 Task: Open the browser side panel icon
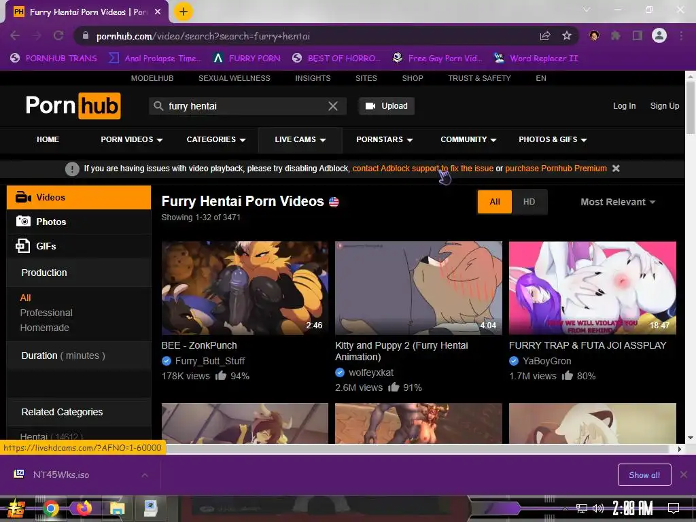click(x=638, y=35)
